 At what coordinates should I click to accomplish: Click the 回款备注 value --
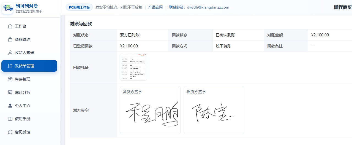[x=313, y=46]
